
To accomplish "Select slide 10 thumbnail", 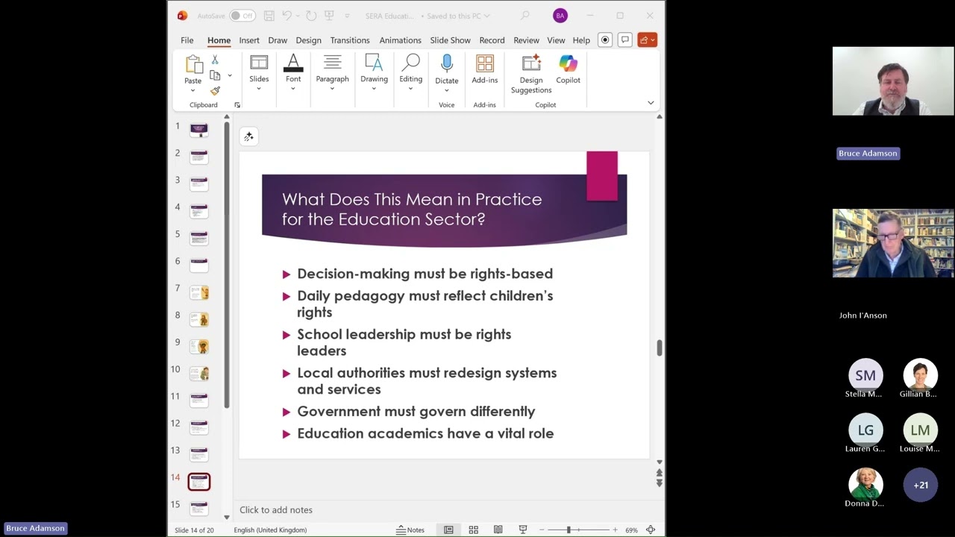I will 199,373.
